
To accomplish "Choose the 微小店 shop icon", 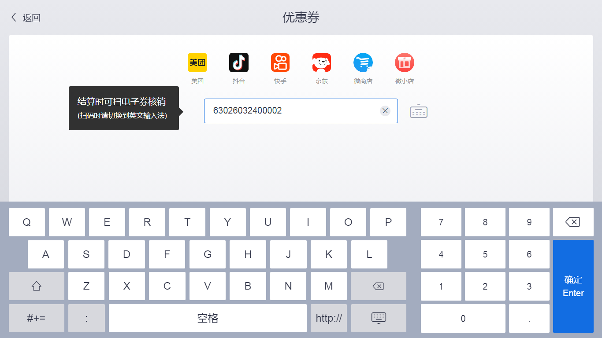I will tap(405, 62).
